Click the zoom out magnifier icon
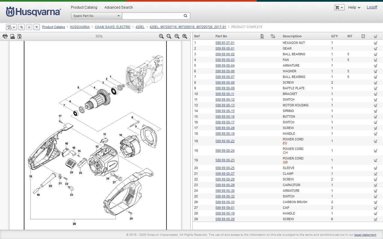This screenshot has width=383, height=239. tap(177, 36)
